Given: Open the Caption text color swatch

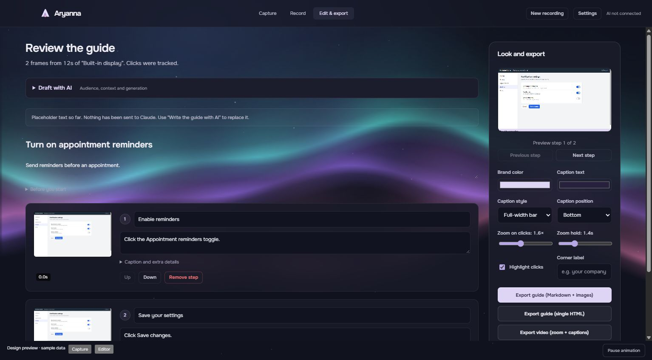Looking at the screenshot, I should (584, 185).
